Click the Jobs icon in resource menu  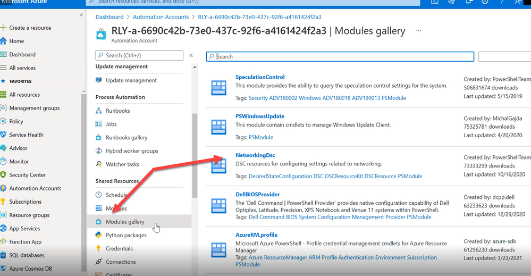click(x=98, y=124)
